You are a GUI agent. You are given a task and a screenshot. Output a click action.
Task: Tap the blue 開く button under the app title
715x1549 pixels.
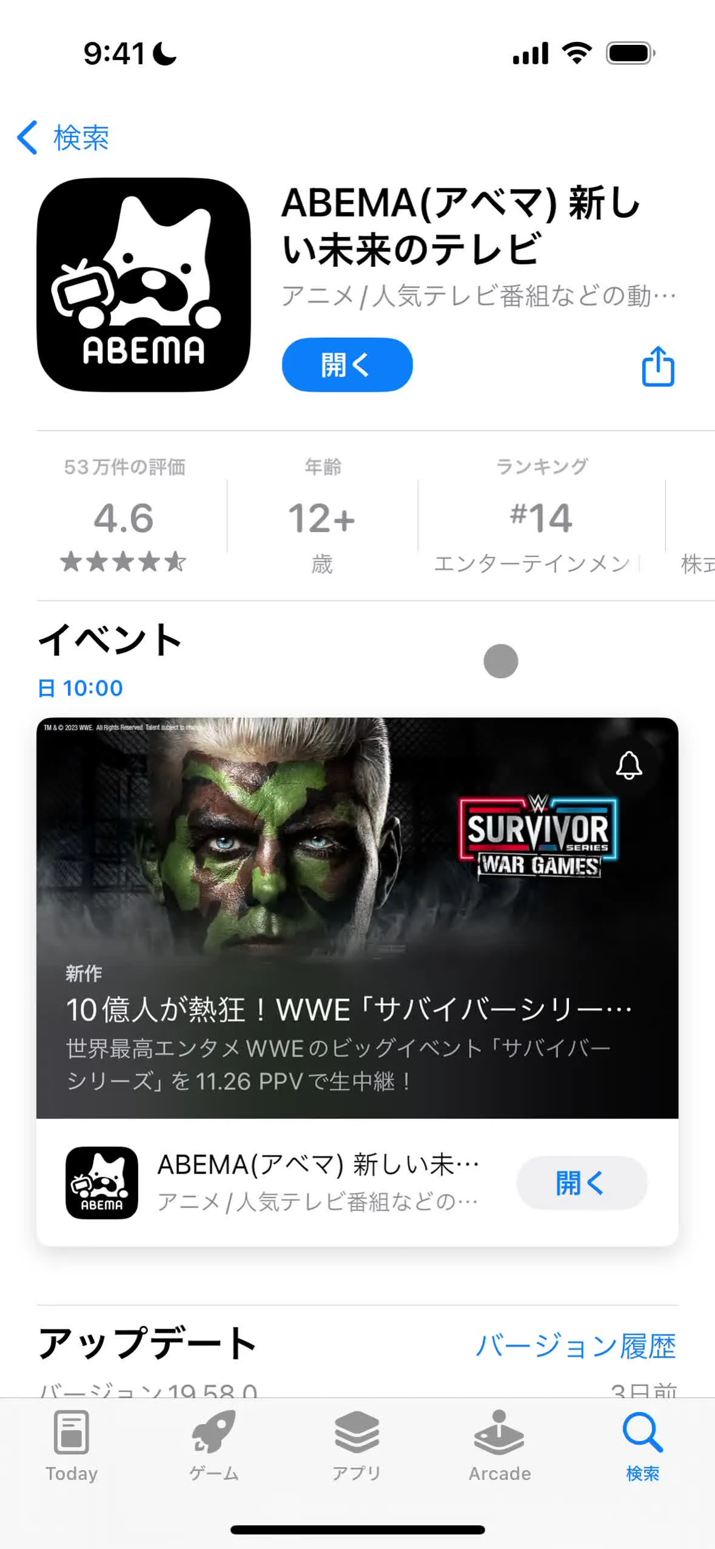point(347,365)
